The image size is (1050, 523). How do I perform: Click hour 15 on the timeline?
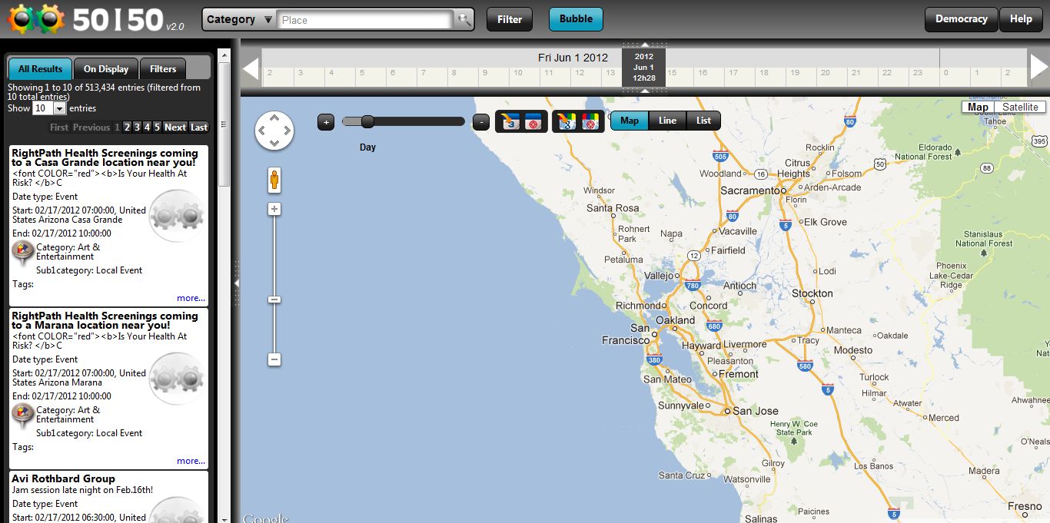(672, 73)
